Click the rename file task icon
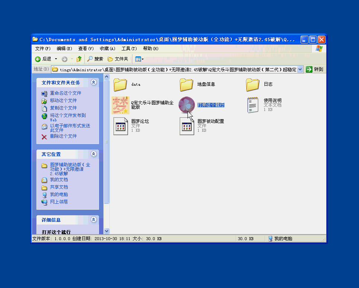 pos(44,94)
